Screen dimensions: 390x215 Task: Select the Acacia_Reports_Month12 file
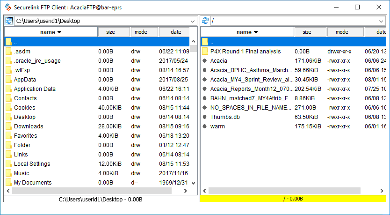[x=252, y=89]
